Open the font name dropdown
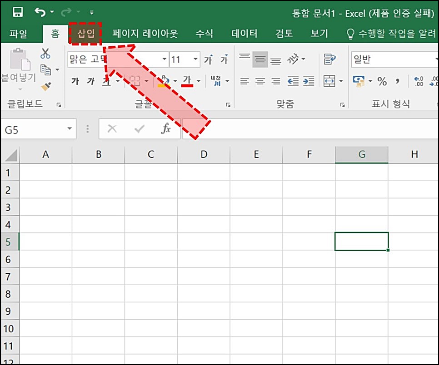 pos(165,59)
